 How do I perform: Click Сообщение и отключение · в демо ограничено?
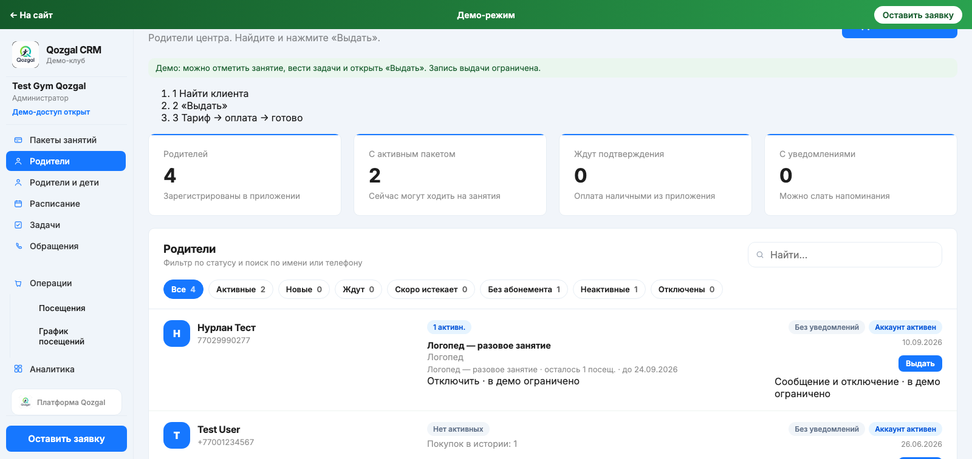click(857, 387)
